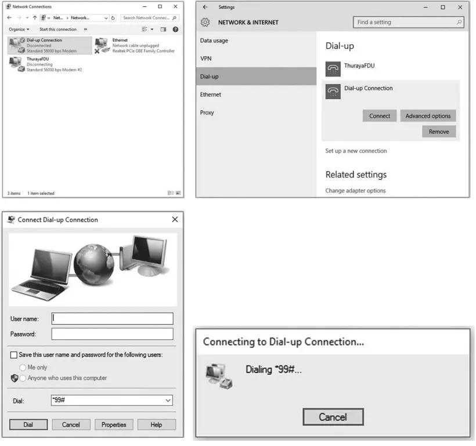
Task: Open the Organize menu
Action: point(19,30)
